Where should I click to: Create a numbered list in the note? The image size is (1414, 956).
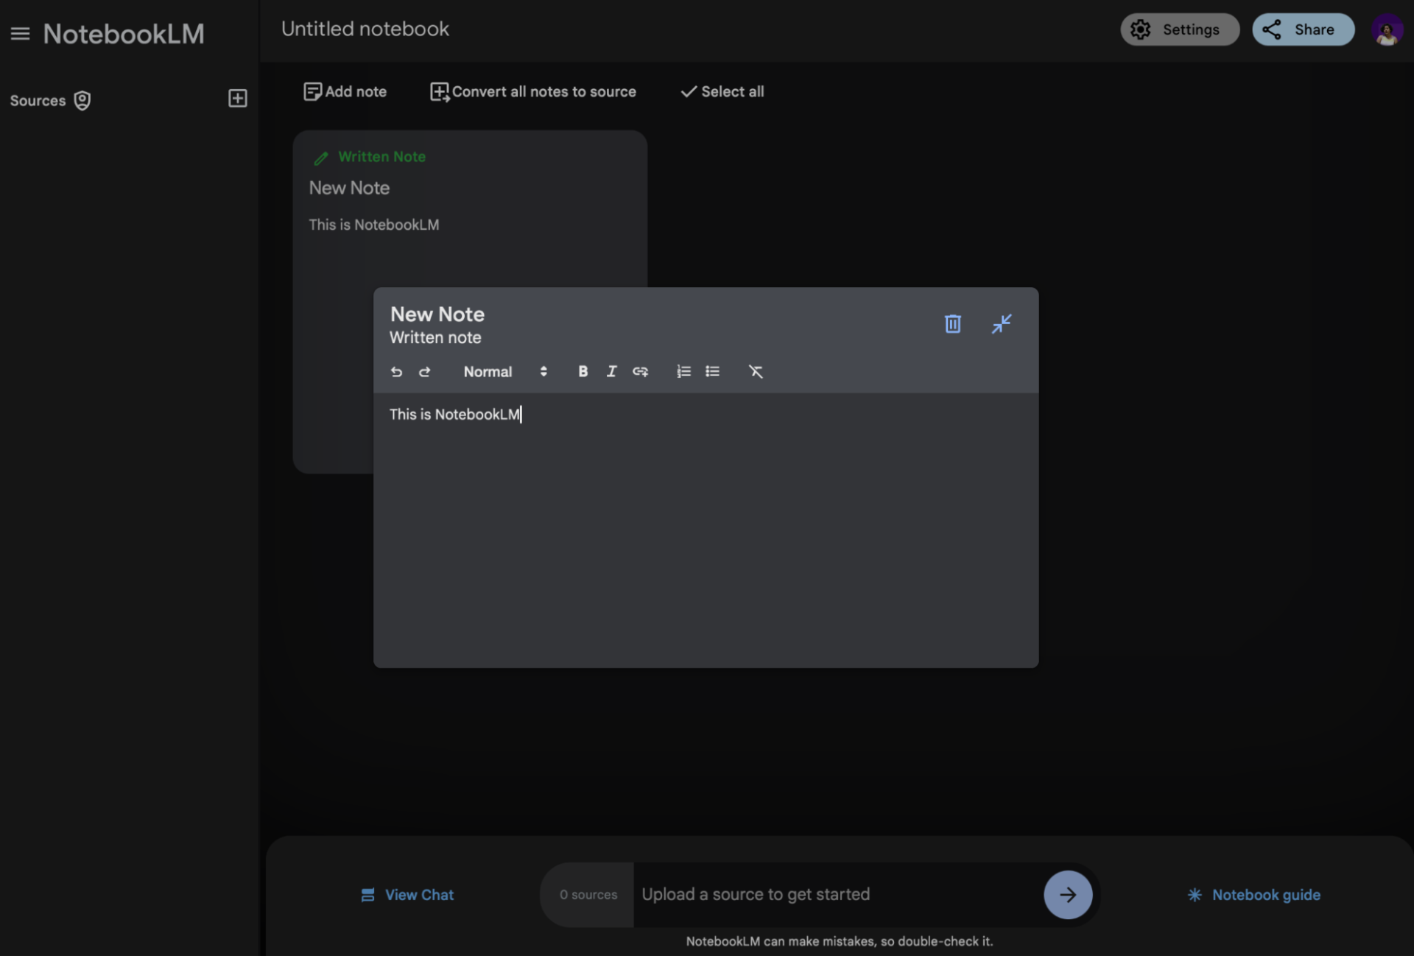(x=683, y=372)
